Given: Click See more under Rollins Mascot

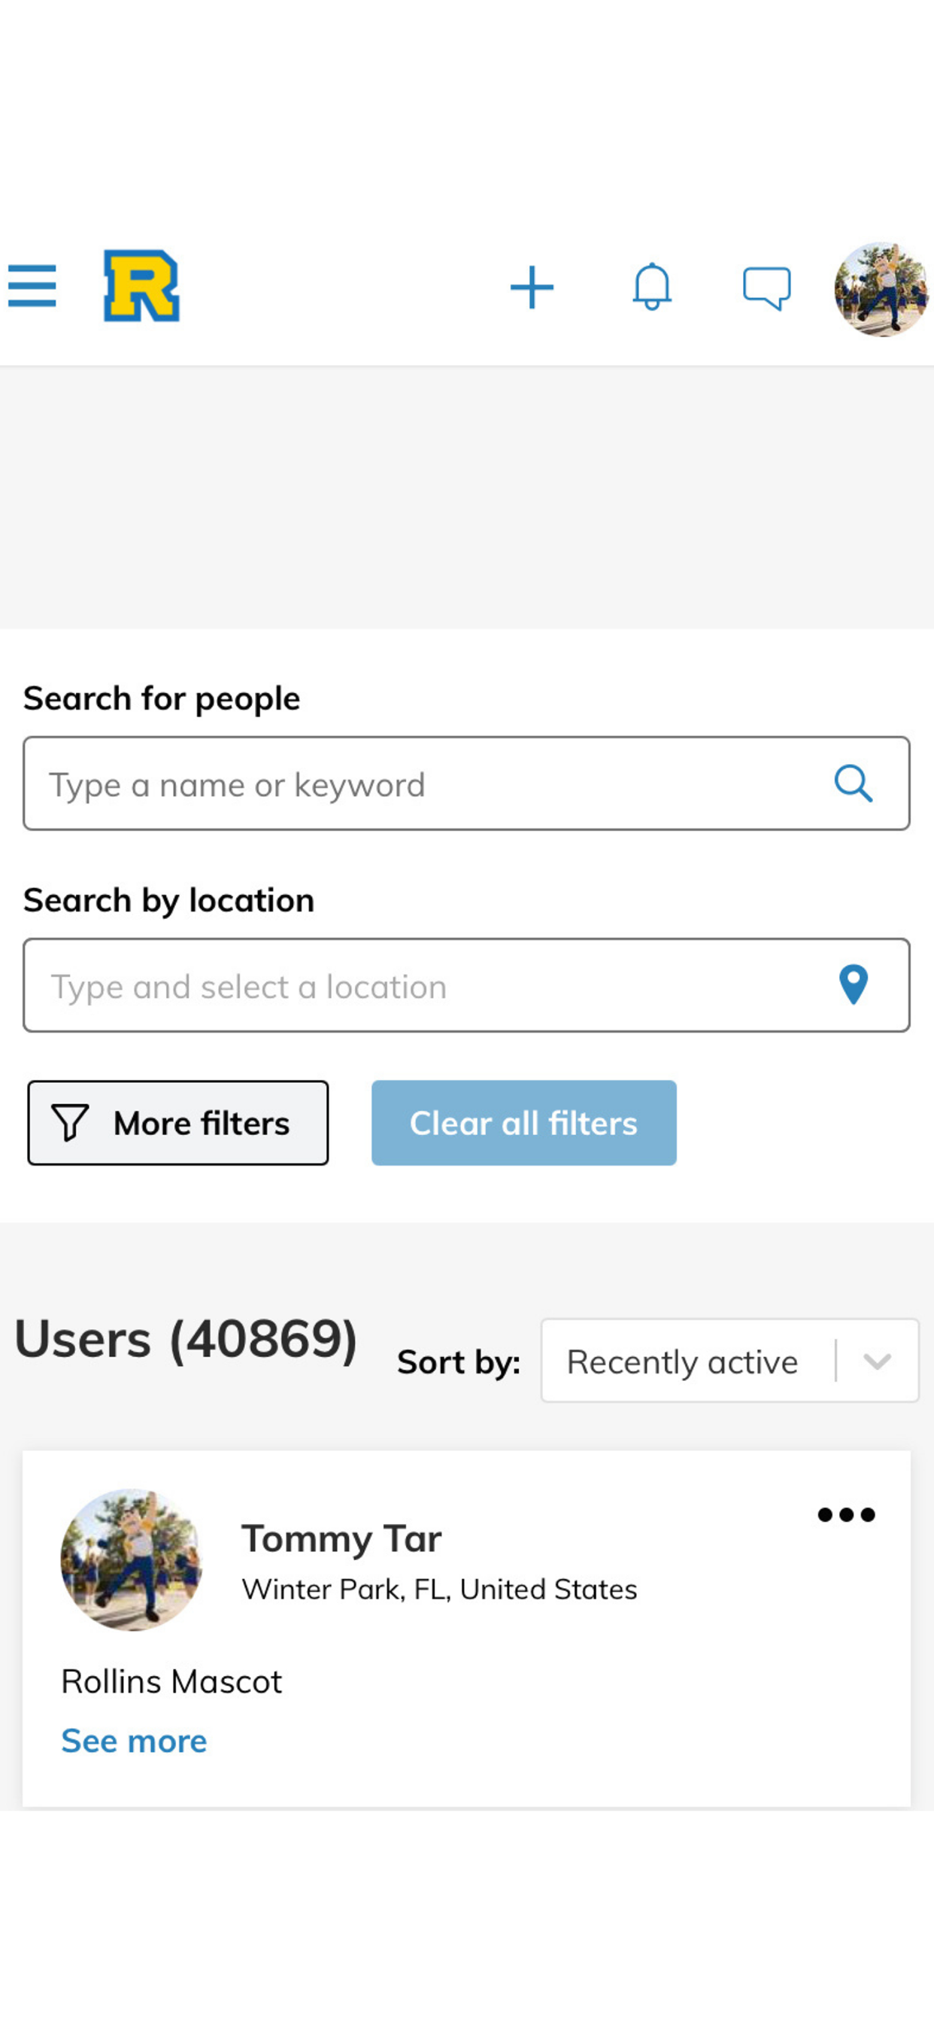Looking at the screenshot, I should (134, 1741).
